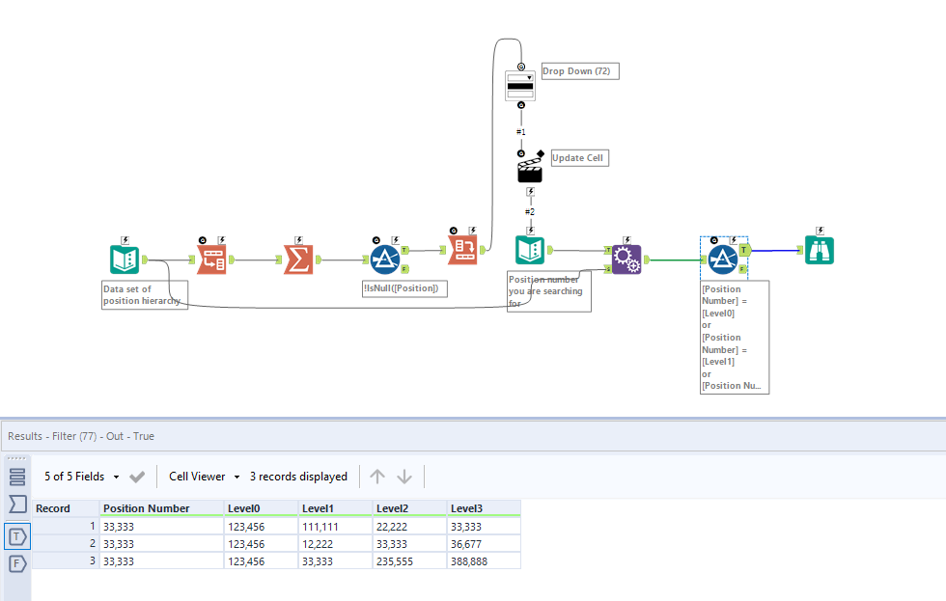The image size is (946, 601).
Task: Select Position Number cell in record 2
Action: point(162,544)
